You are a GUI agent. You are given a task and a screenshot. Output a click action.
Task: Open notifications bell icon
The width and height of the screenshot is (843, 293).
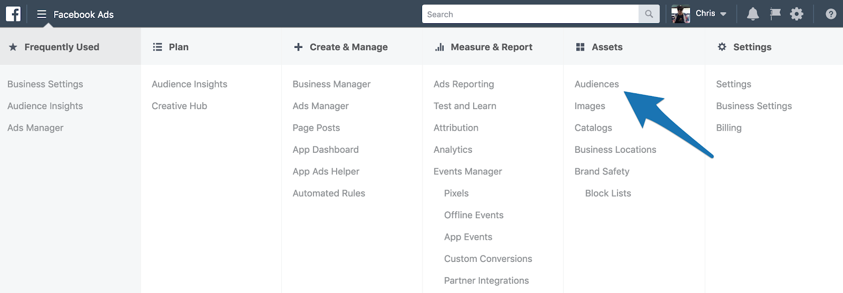(753, 14)
